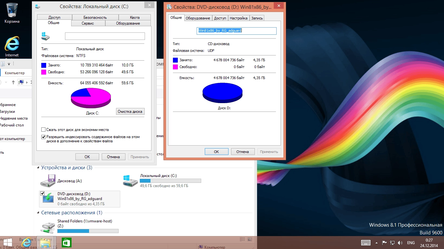Viewport: 444px width, 249px height.
Task: Uncheck the DVD-дисковод (D:) item checkbox
Action: click(42, 193)
